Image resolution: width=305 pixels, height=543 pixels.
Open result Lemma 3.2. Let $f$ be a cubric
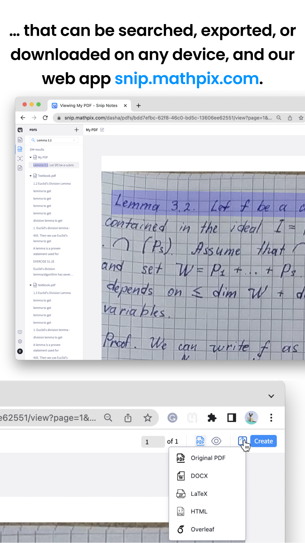tap(54, 165)
